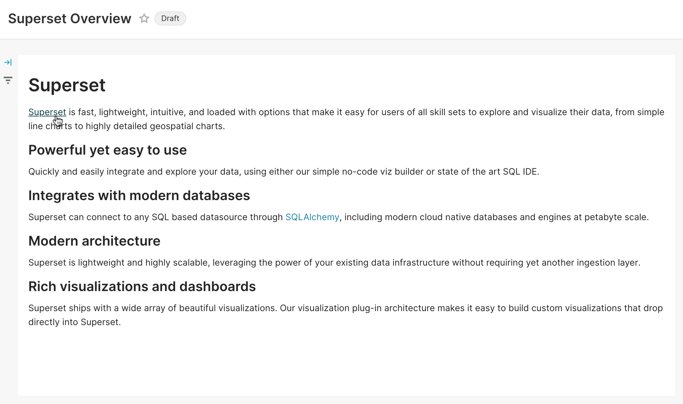
Task: Select the Superset main heading
Action: click(67, 85)
